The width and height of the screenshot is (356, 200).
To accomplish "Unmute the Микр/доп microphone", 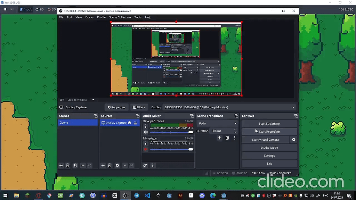I will click(146, 149).
